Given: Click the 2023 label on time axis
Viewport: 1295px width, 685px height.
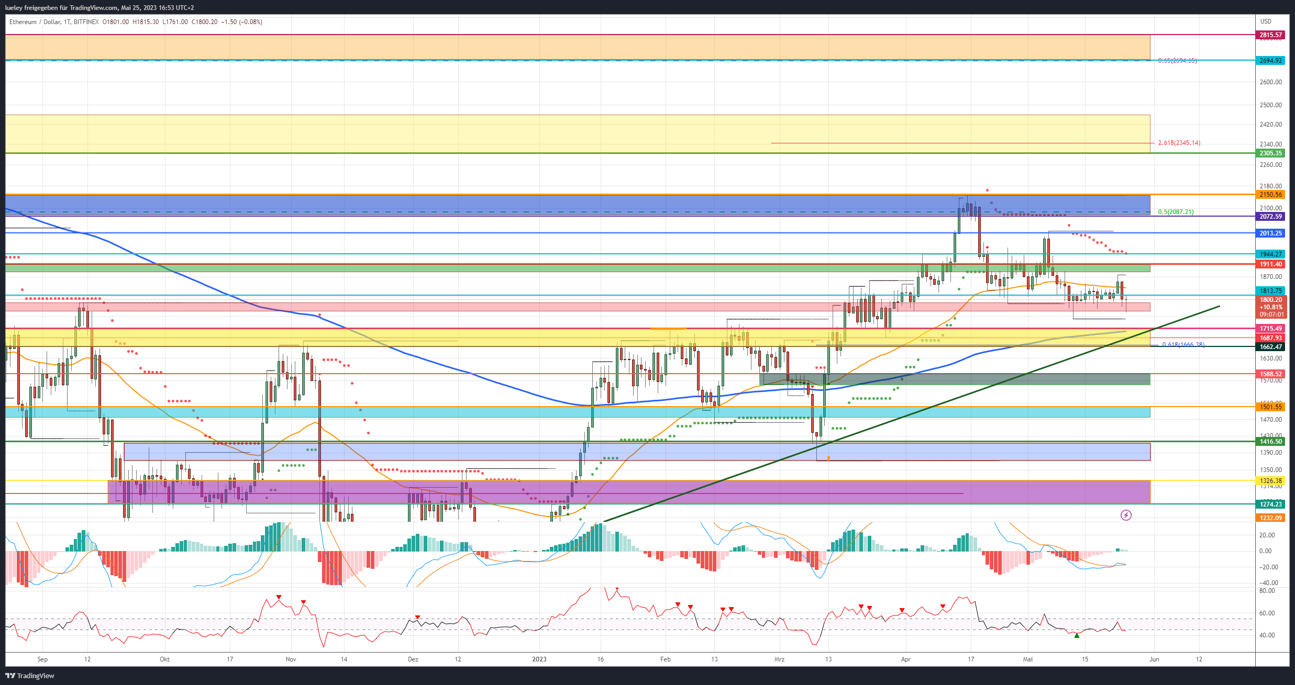Looking at the screenshot, I should (x=539, y=659).
